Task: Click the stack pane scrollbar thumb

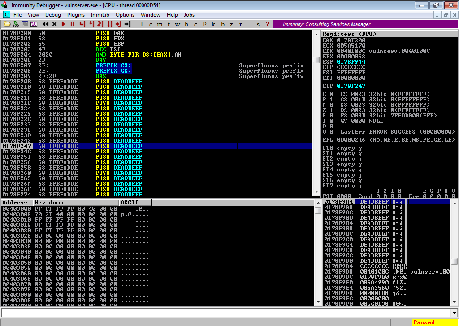Action: (x=454, y=261)
